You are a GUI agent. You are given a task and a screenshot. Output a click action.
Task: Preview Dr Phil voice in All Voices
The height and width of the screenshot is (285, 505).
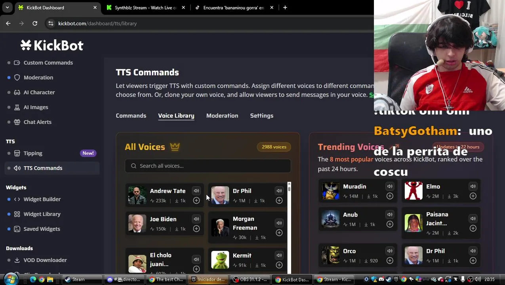point(279,191)
